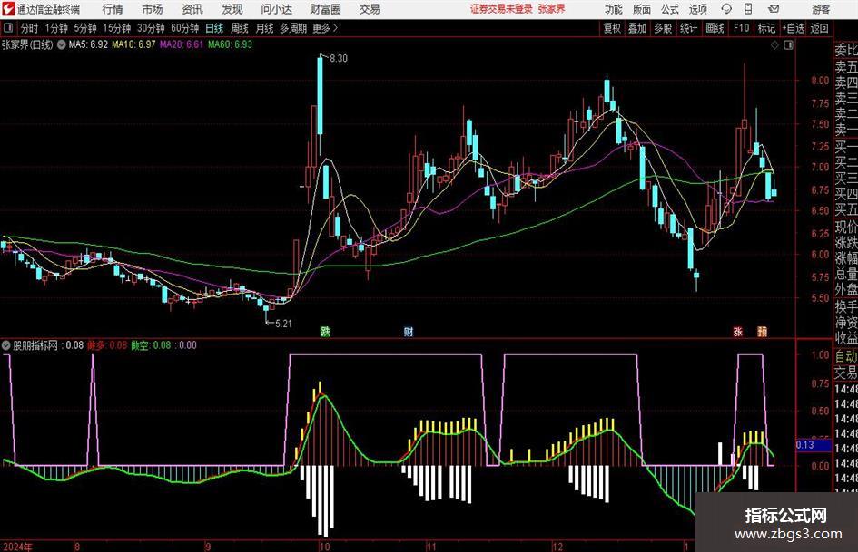Click the 5.21 low price label
The height and width of the screenshot is (552, 858).
pos(283,324)
